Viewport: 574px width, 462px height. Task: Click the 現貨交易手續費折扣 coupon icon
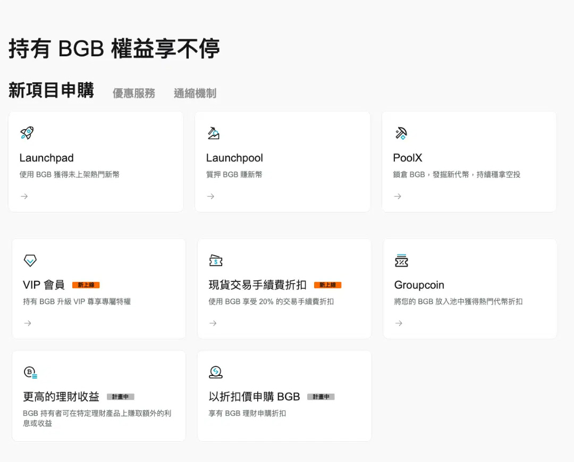click(216, 260)
